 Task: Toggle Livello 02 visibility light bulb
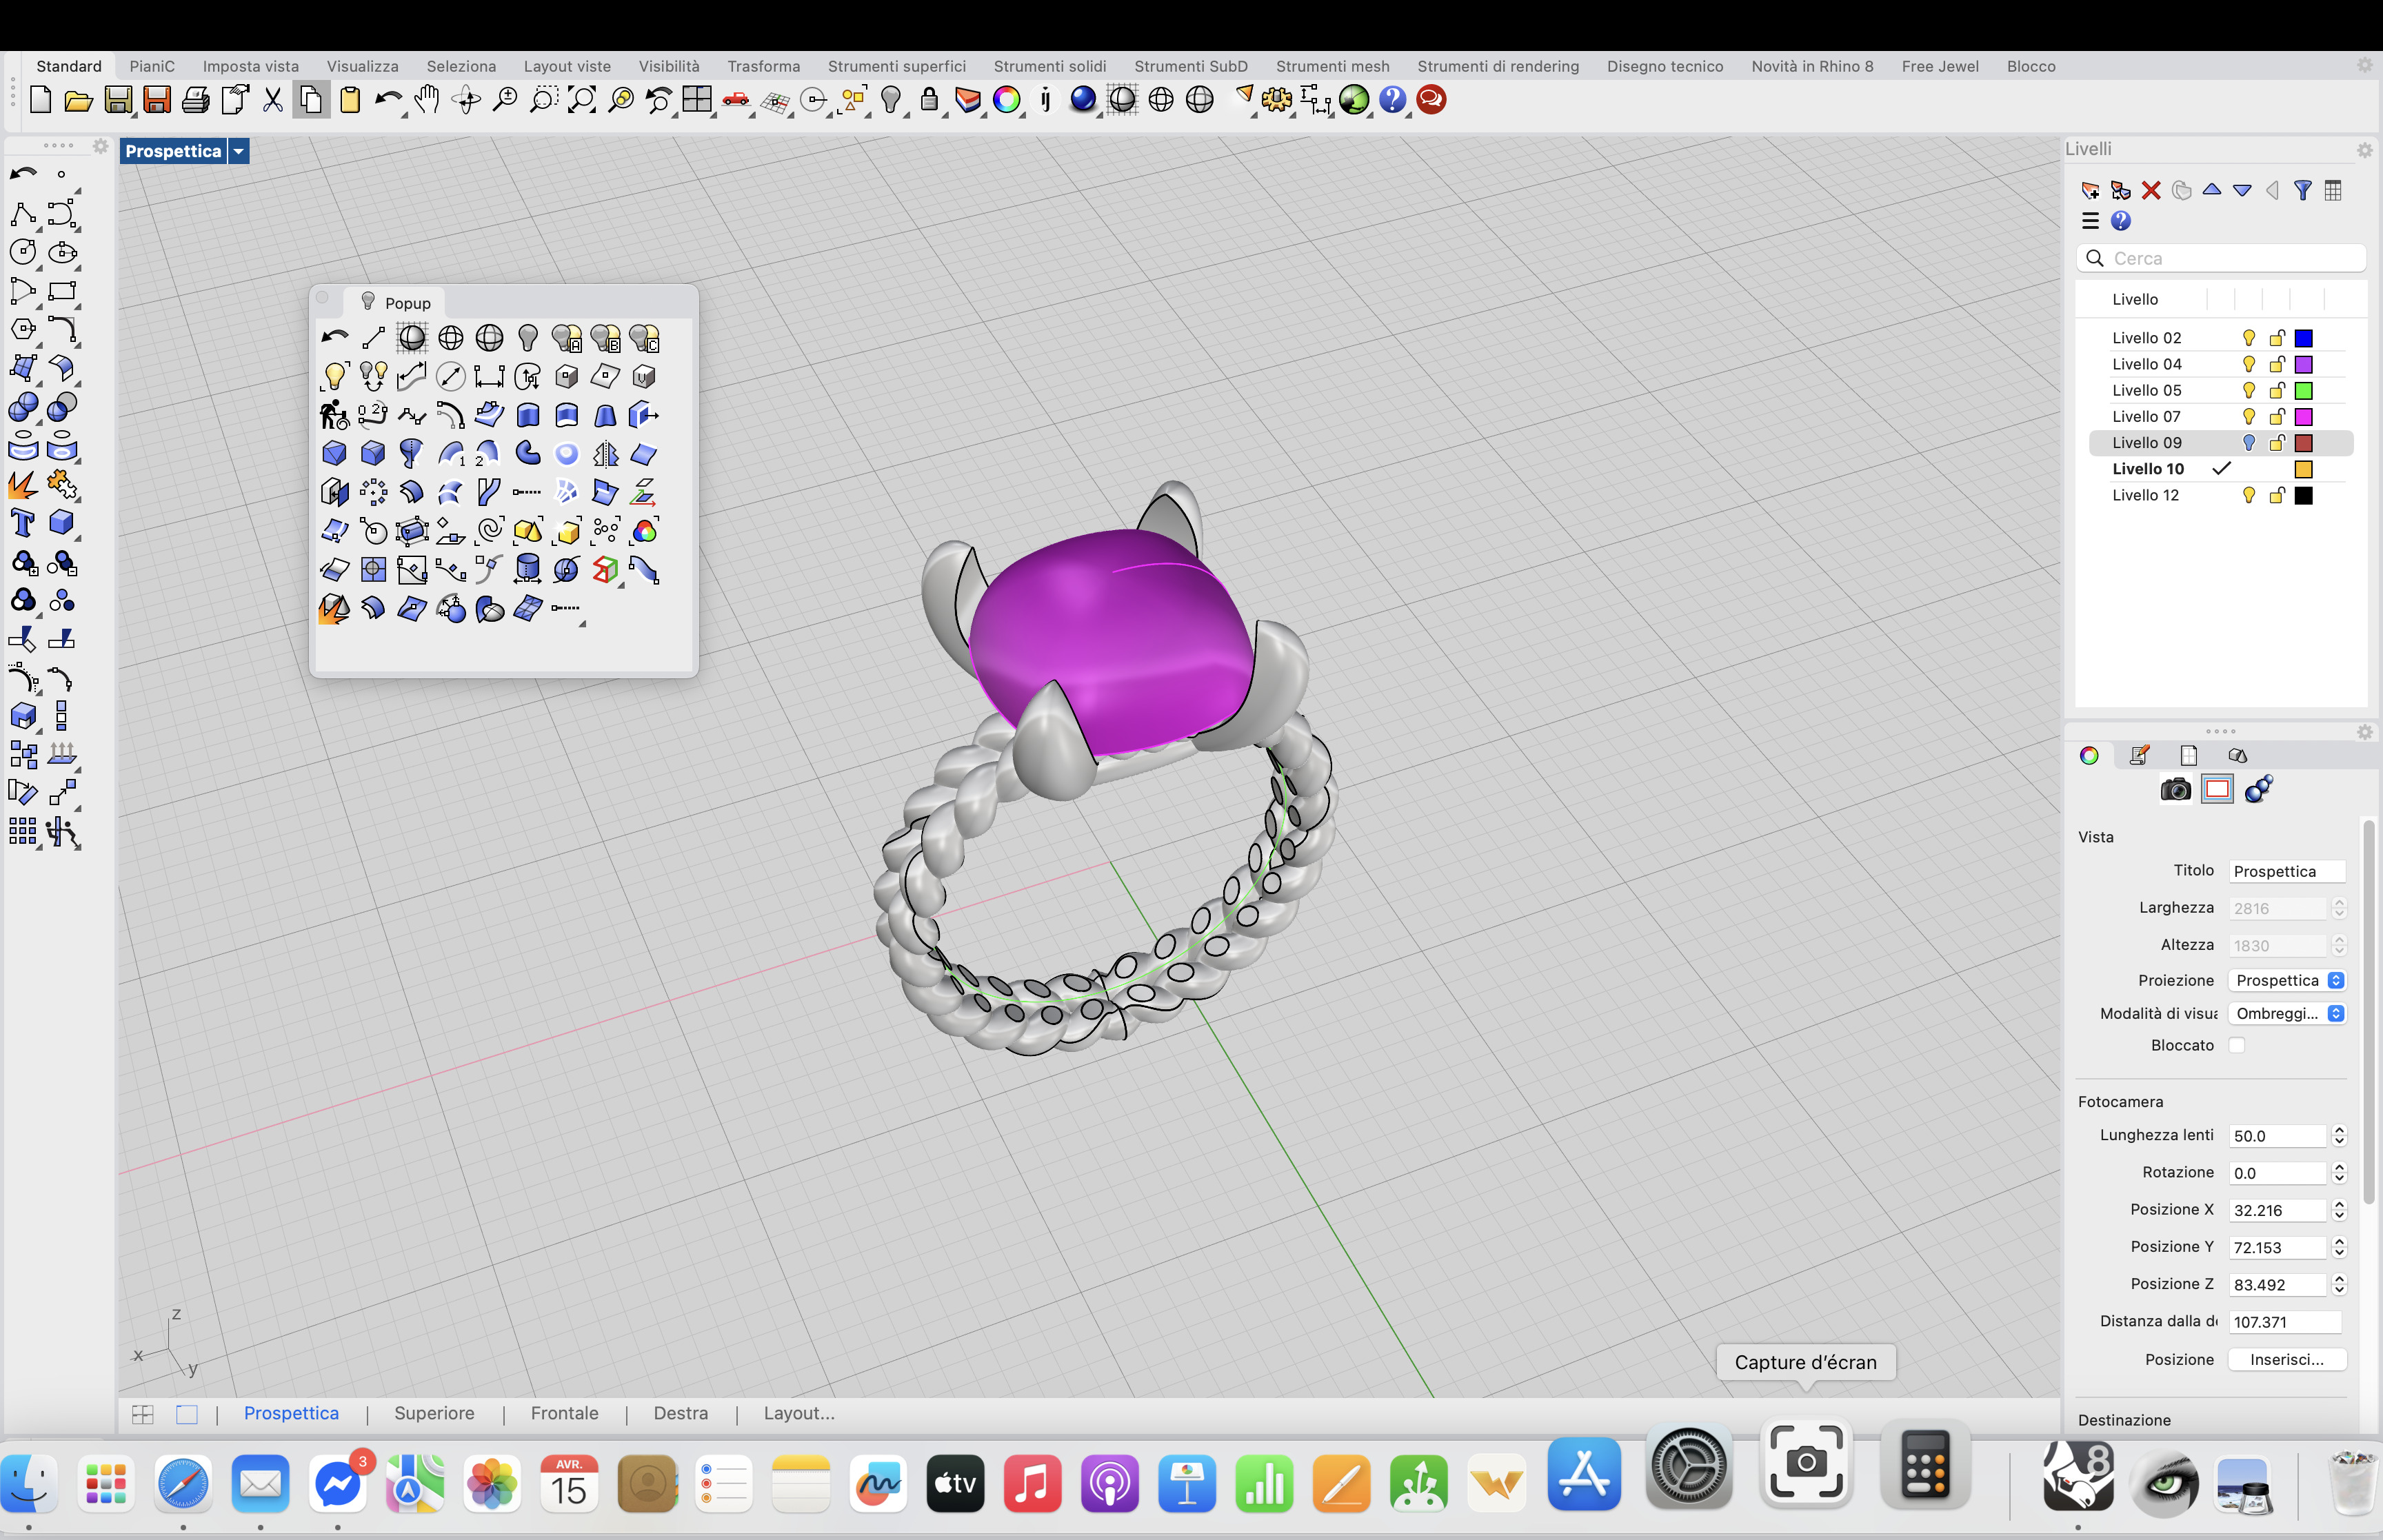click(2249, 338)
